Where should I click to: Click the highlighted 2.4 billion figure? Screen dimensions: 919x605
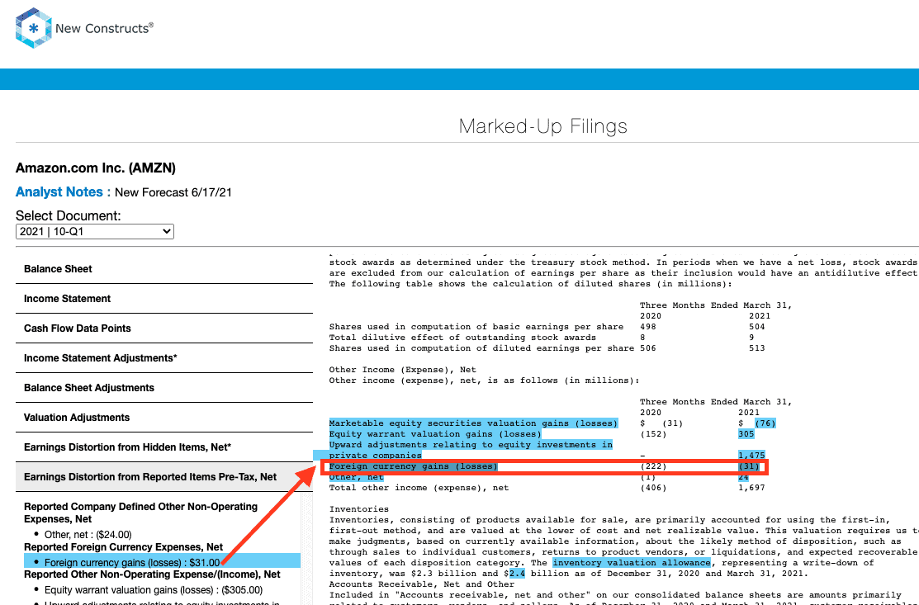517,574
